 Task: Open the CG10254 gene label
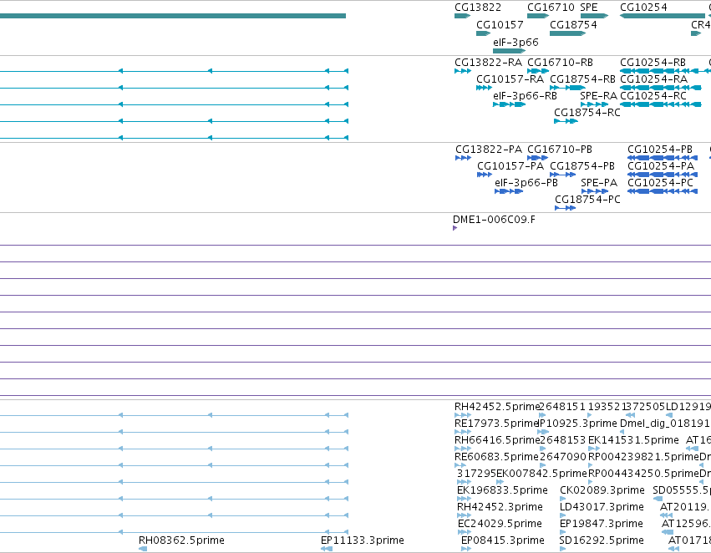[x=643, y=8]
